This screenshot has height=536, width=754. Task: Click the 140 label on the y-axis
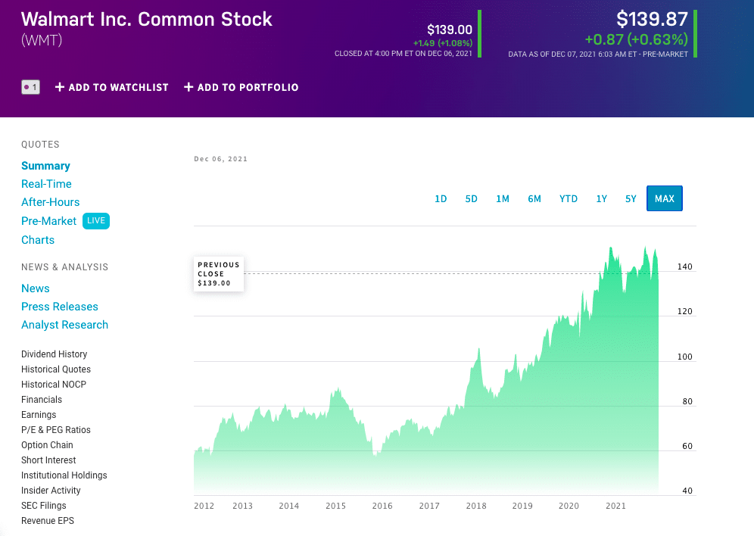pyautogui.click(x=685, y=266)
